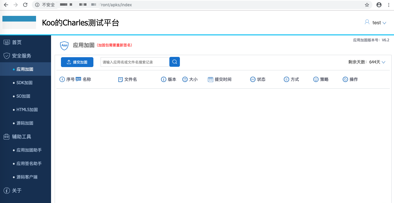Screen dimensions: 394x203
Task: Open 源码客户端 in the sidebar
Action: coord(26,177)
